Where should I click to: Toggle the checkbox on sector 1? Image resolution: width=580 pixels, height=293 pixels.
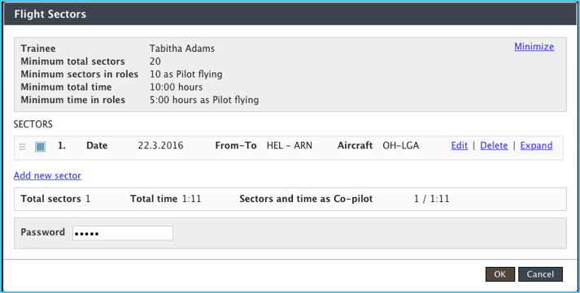pyautogui.click(x=40, y=147)
